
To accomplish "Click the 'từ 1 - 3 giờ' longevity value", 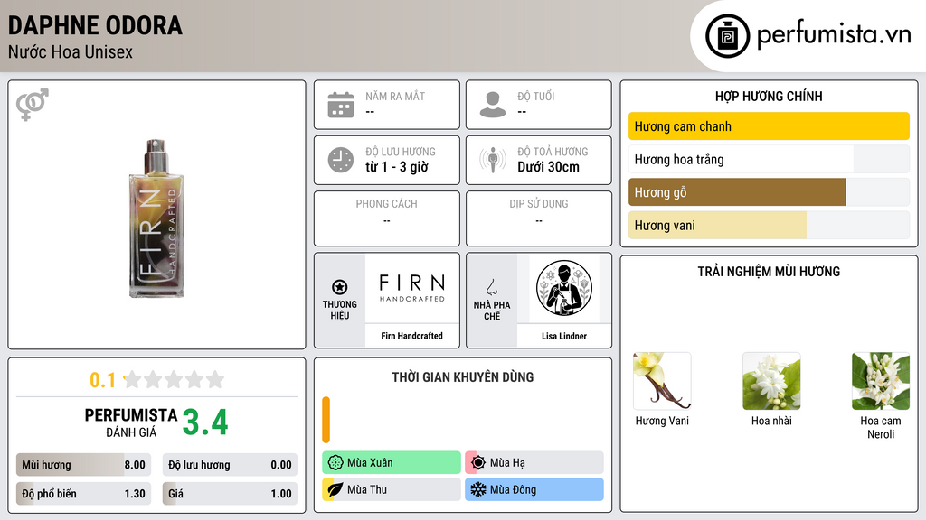I will [x=397, y=167].
